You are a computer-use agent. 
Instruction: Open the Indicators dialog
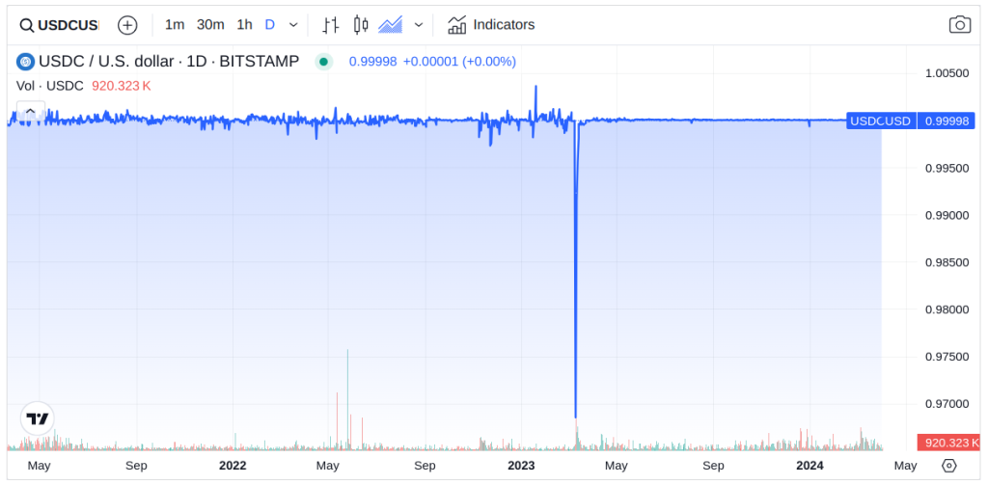coord(491,24)
